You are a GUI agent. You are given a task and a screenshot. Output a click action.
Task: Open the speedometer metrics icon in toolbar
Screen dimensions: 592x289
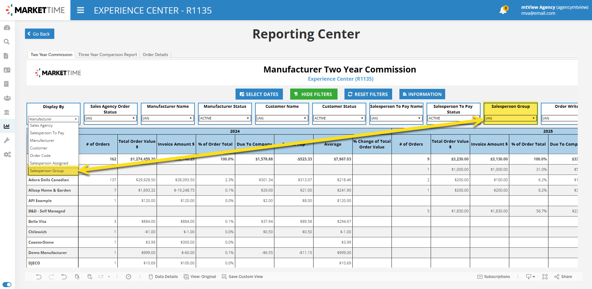(129, 277)
